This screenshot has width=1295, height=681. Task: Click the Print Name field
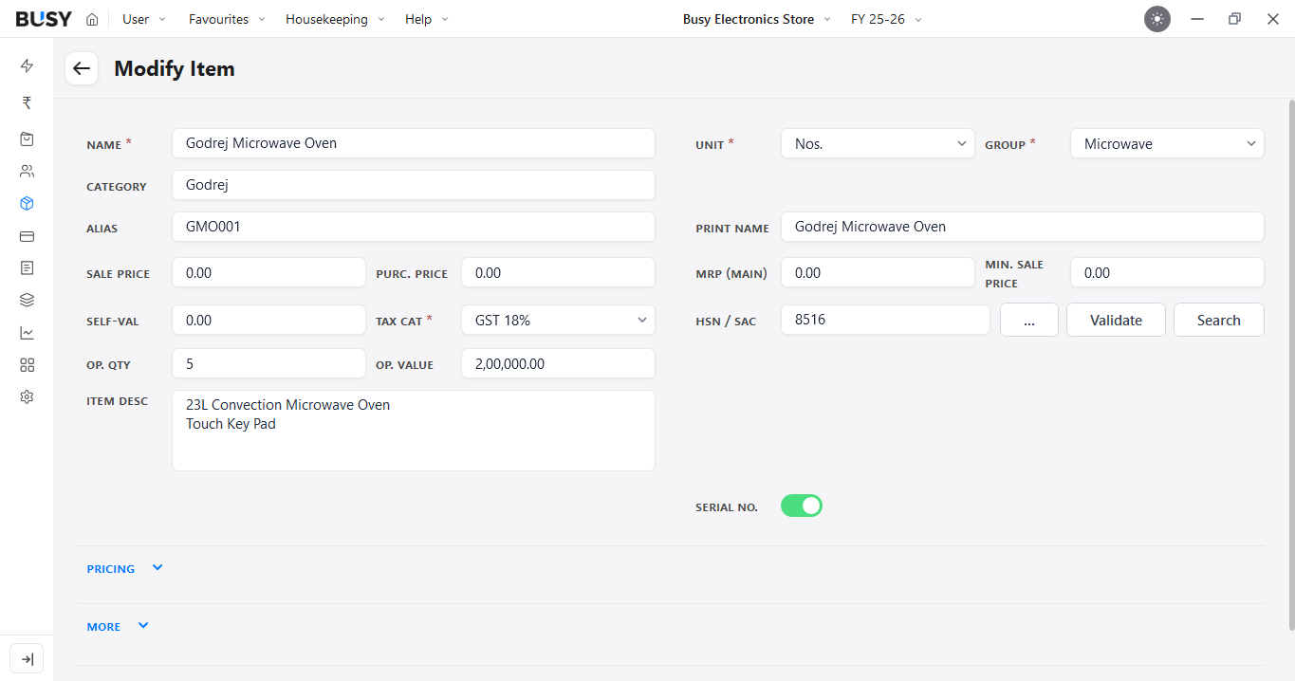click(1023, 227)
